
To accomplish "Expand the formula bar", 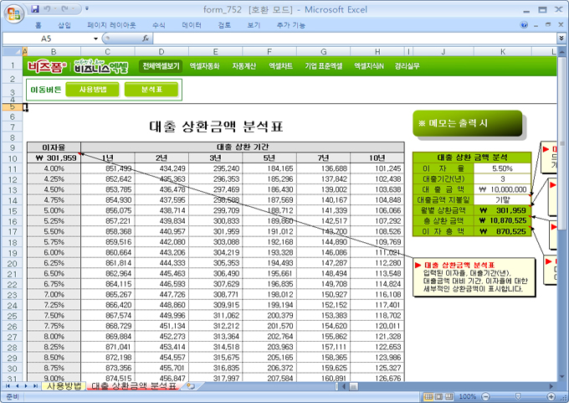I will tap(560, 39).
